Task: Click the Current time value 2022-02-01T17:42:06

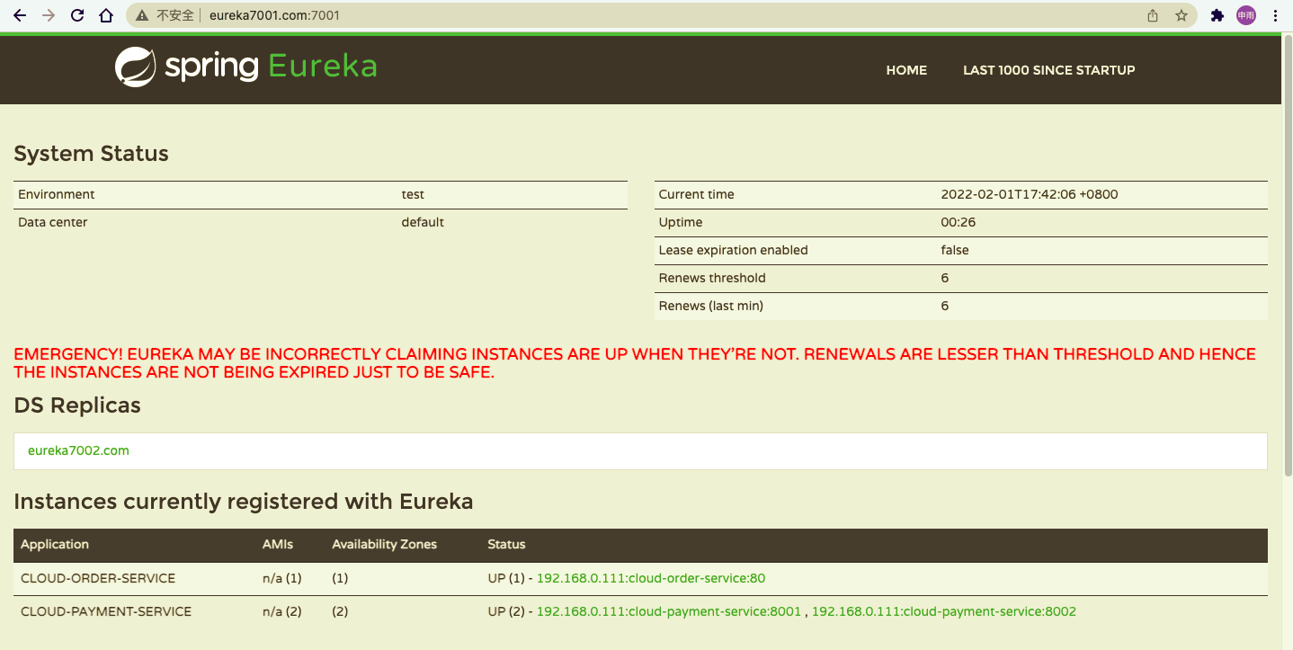Action: pyautogui.click(x=1030, y=194)
